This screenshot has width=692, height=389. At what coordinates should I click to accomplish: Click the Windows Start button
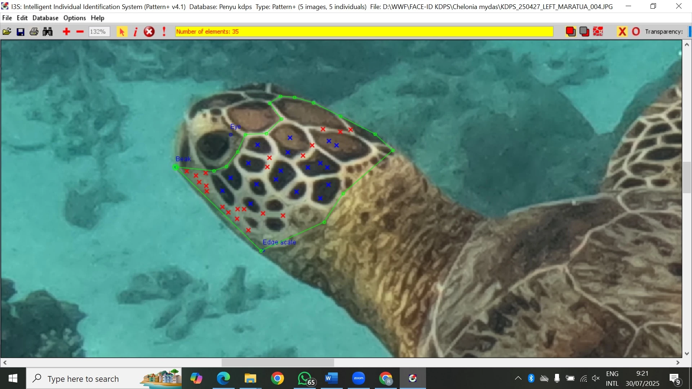coord(12,379)
